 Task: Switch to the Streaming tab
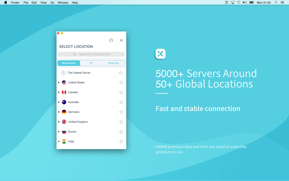click(x=113, y=63)
